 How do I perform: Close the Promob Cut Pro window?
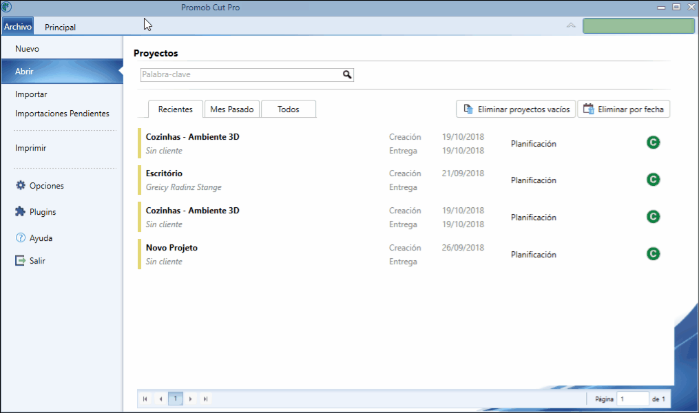691,7
